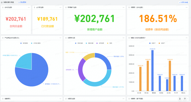Click the ¥189,761 yellow 已付款金额 value
191x102 pixels.
click(x=47, y=19)
